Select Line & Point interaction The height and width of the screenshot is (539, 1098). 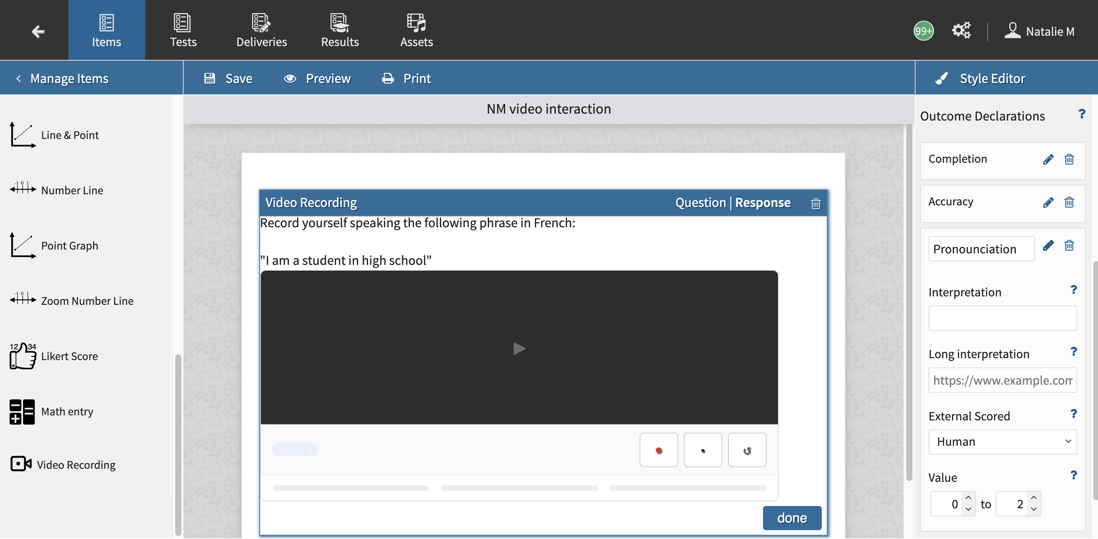(x=54, y=135)
